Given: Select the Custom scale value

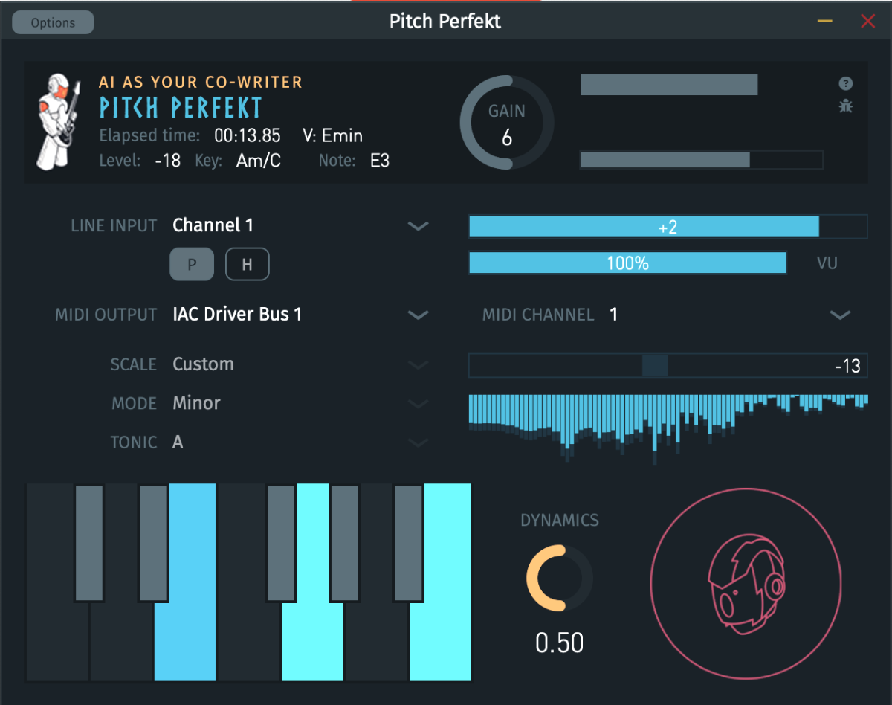Looking at the screenshot, I should point(203,364).
